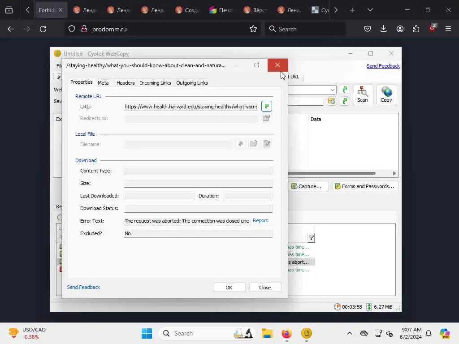Open the Firefox hamburger application menu

(x=448, y=29)
